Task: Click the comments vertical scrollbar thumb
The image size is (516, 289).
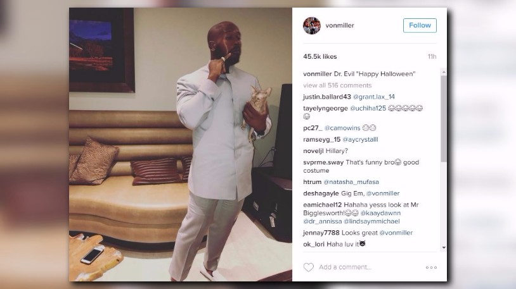Action: coord(444,118)
